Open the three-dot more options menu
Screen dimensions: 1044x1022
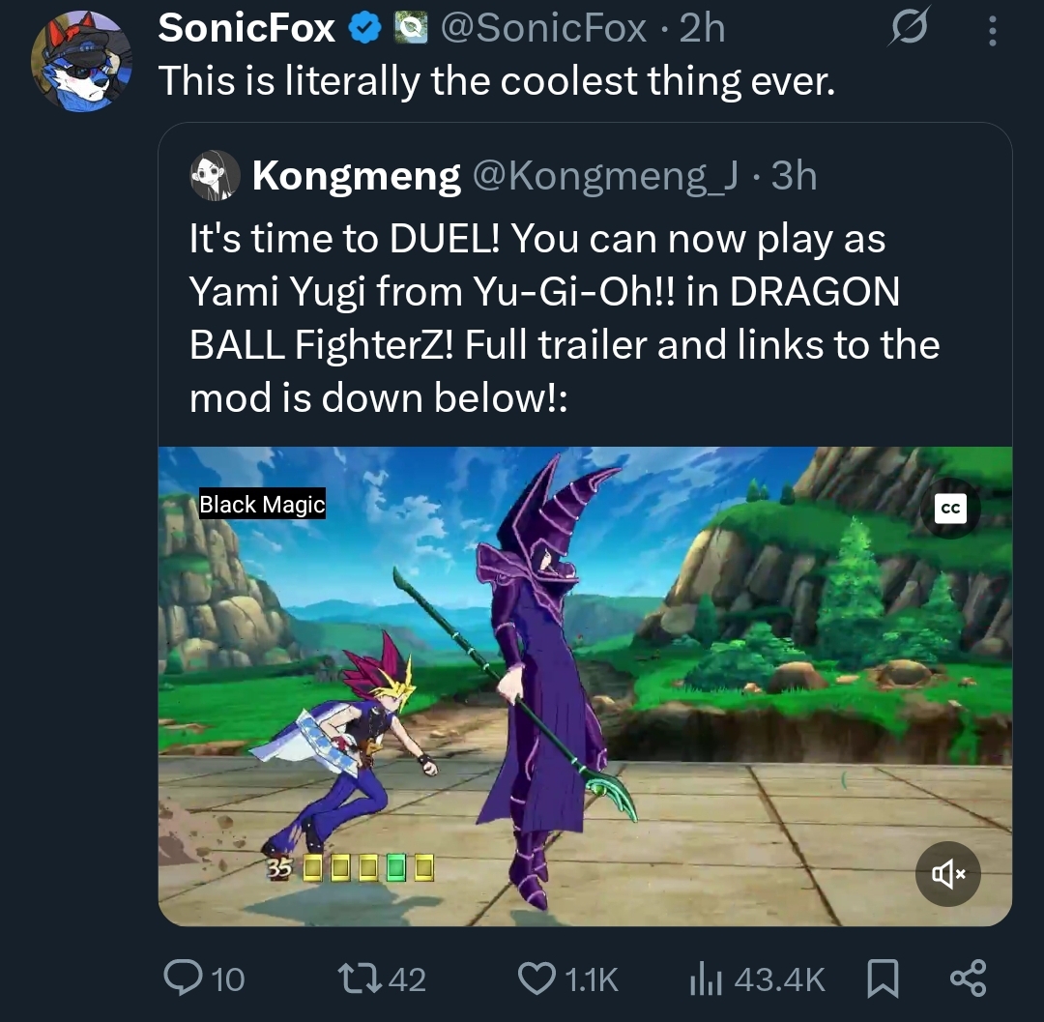tap(992, 30)
